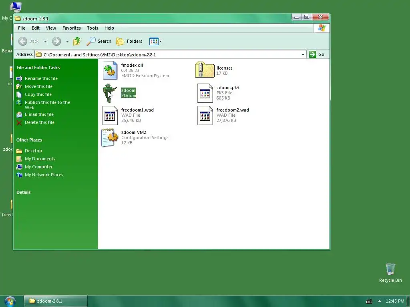Image resolution: width=410 pixels, height=307 pixels.
Task: Expand the Details section header
Action: tap(23, 192)
